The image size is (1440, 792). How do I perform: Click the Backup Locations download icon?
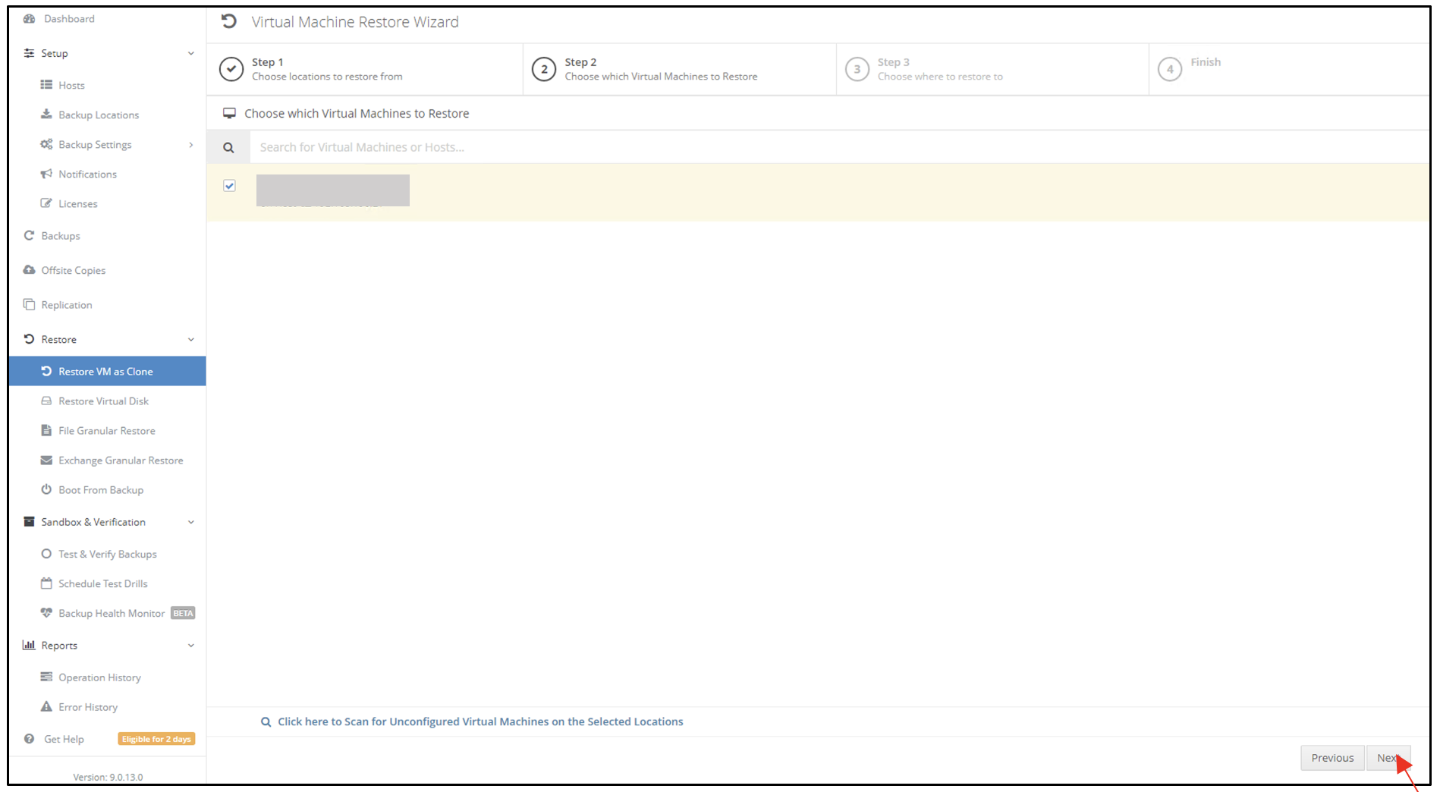(46, 115)
